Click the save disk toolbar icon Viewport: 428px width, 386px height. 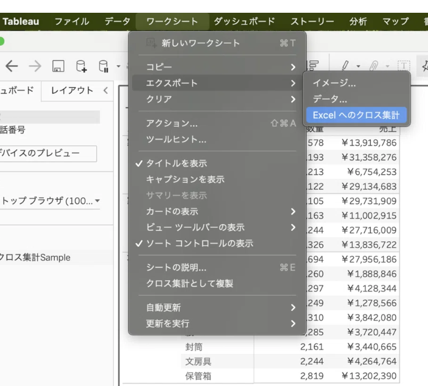tap(58, 66)
